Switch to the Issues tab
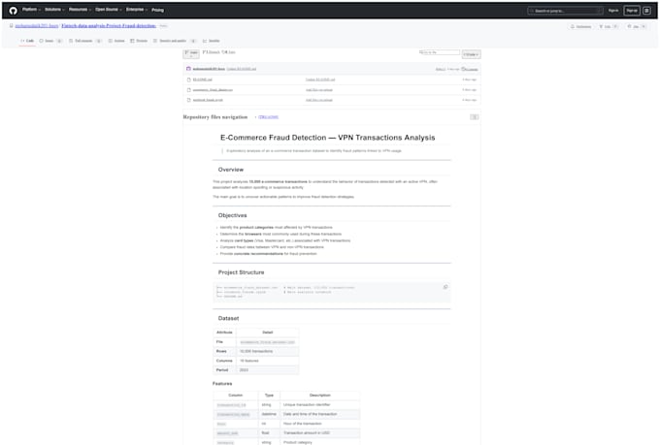Image resolution: width=660 pixels, height=445 pixels. [x=50, y=41]
